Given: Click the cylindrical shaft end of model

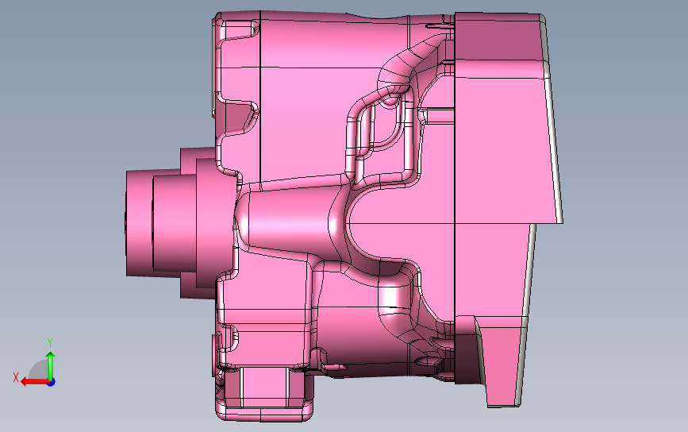Looking at the screenshot, I should pos(140,223).
